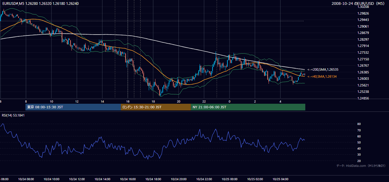Click RSI scale value 70

pos(359,130)
